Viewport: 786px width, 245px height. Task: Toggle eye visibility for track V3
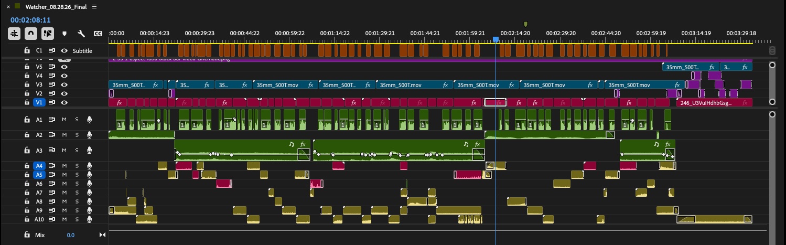point(64,84)
